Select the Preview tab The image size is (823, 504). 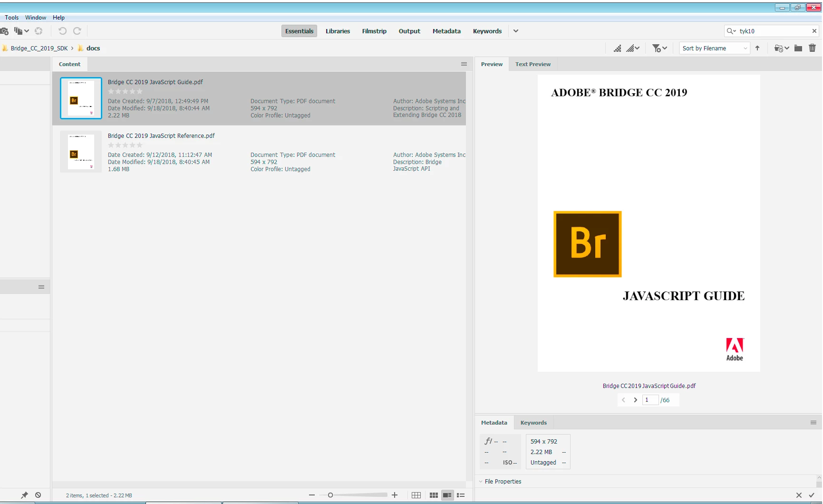tap(492, 64)
